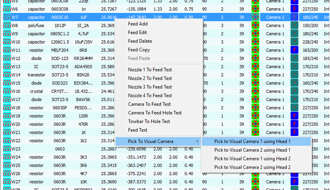Click the red-green vision icon in row W15

(x=255, y=83)
